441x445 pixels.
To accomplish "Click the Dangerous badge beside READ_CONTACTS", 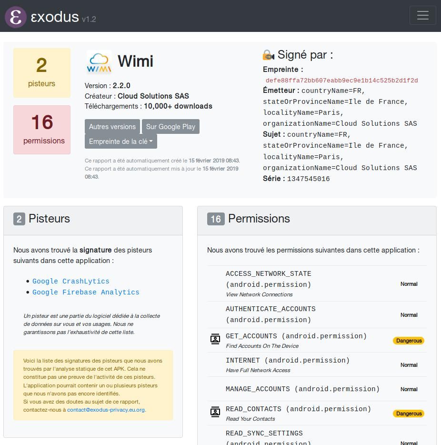I will (409, 414).
